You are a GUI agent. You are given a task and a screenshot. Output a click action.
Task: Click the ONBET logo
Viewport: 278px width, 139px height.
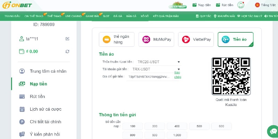(17, 5)
